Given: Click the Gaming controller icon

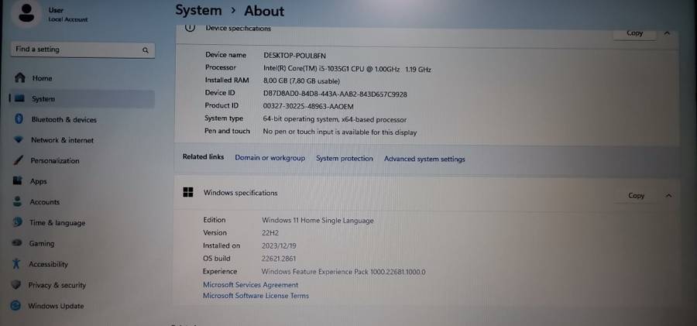Looking at the screenshot, I should pyautogui.click(x=16, y=243).
